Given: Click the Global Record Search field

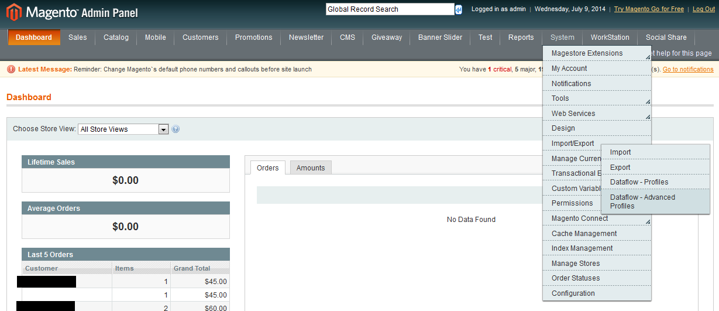Looking at the screenshot, I should click(390, 9).
